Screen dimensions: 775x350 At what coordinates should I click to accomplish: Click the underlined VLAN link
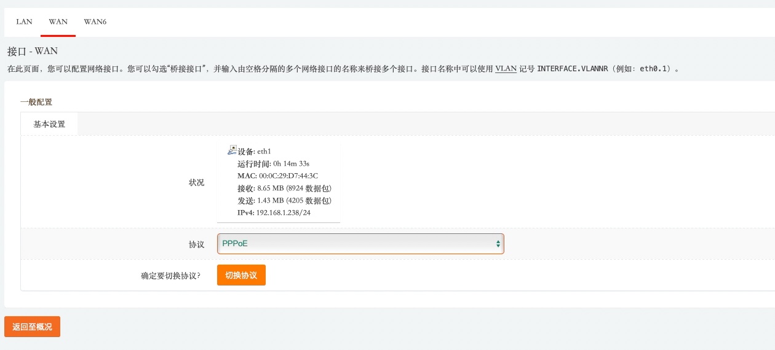coord(506,69)
